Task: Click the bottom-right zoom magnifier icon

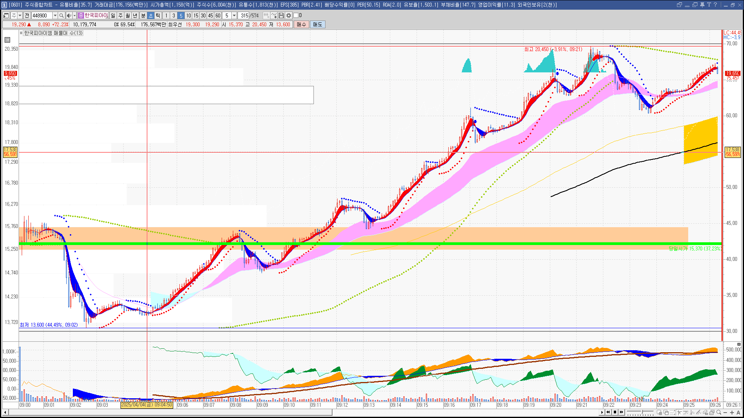Action: pos(719,413)
